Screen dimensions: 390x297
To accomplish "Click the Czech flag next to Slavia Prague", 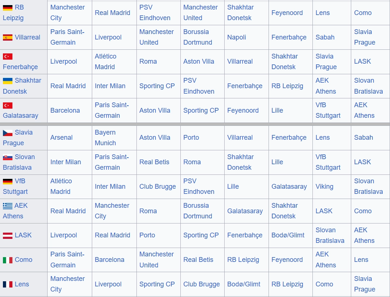I will pyautogui.click(x=8, y=132).
